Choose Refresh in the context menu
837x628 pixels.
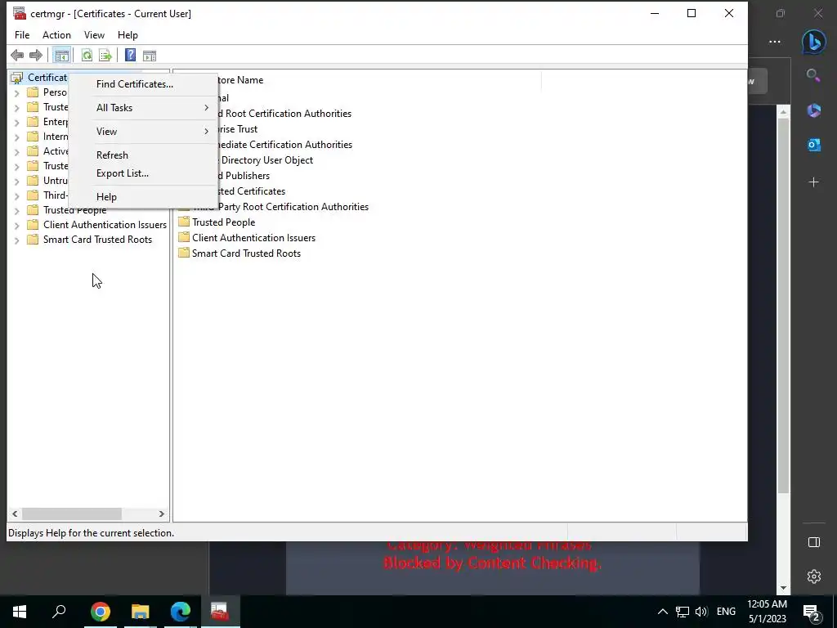click(x=143, y=155)
